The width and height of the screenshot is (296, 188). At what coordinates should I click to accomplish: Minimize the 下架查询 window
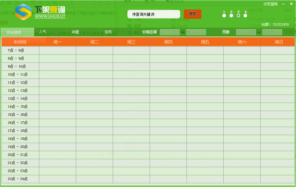(283, 4)
